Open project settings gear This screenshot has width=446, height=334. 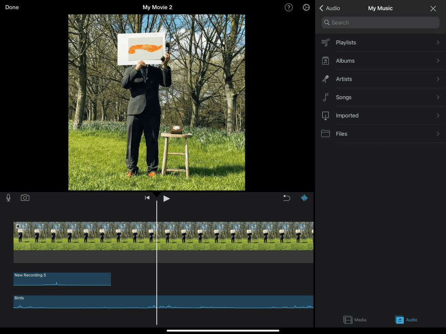click(306, 7)
